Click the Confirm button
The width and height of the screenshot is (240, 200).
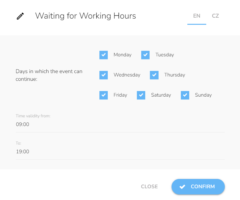[x=198, y=187]
